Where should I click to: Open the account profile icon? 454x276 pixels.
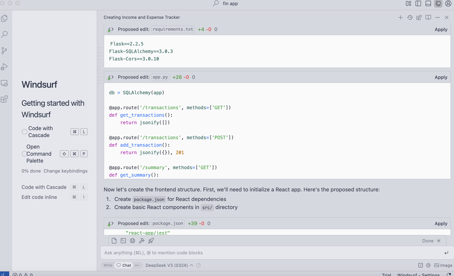[448, 3]
